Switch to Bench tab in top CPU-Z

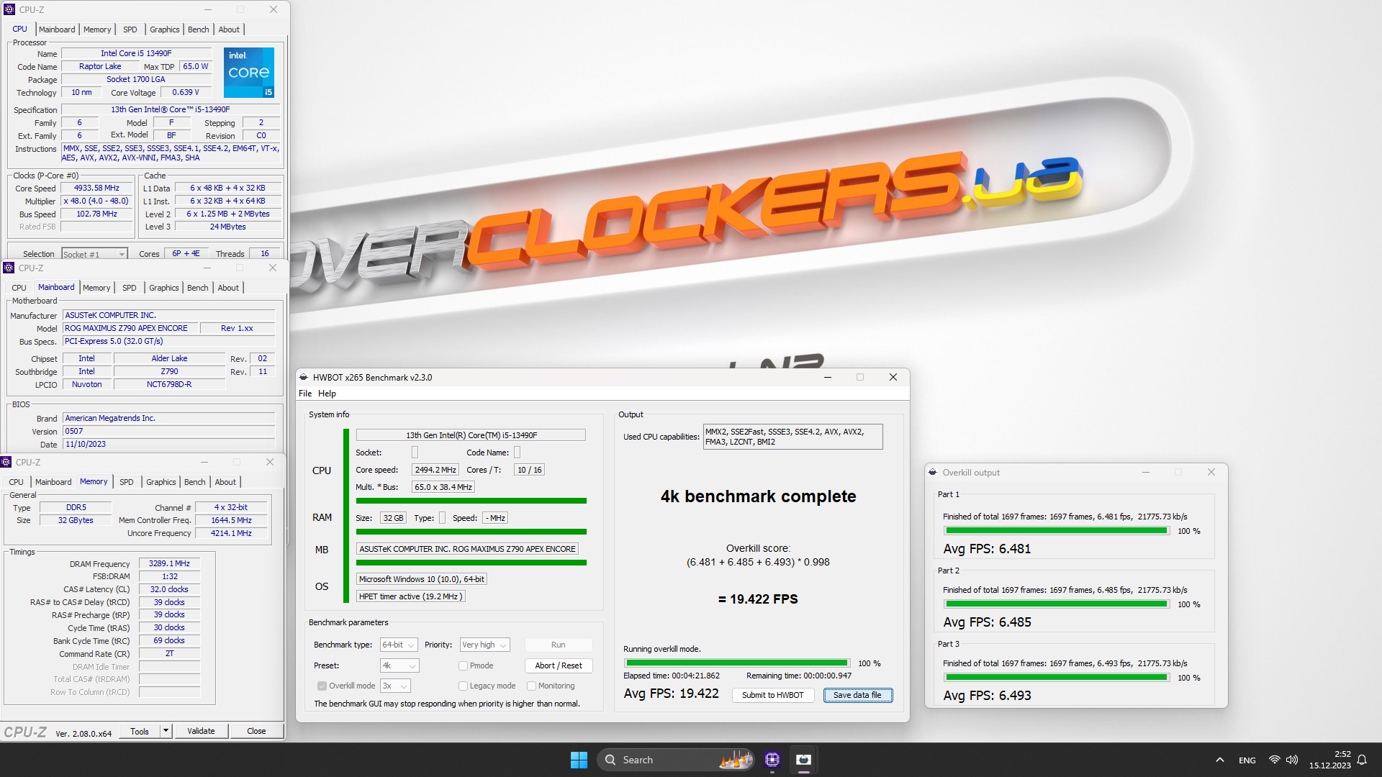(x=198, y=29)
